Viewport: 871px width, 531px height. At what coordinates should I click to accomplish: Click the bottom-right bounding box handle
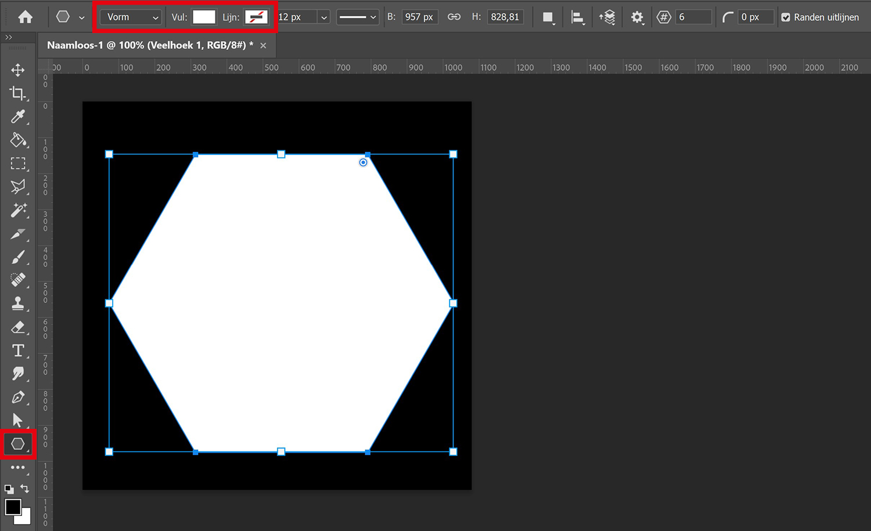coord(454,451)
